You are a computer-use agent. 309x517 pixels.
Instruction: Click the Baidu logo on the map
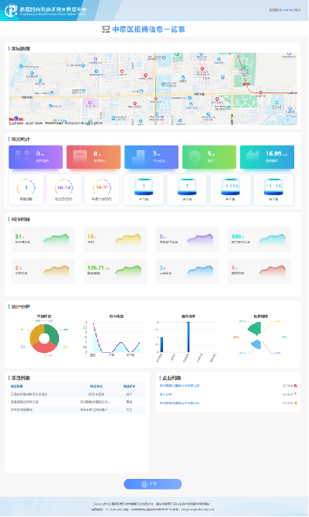tap(16, 119)
